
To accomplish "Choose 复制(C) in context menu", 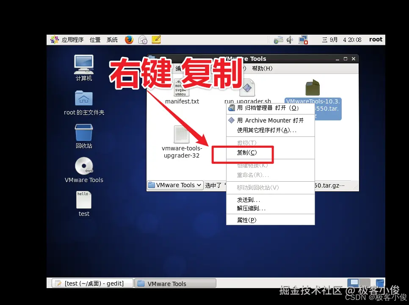I will click(270, 152).
